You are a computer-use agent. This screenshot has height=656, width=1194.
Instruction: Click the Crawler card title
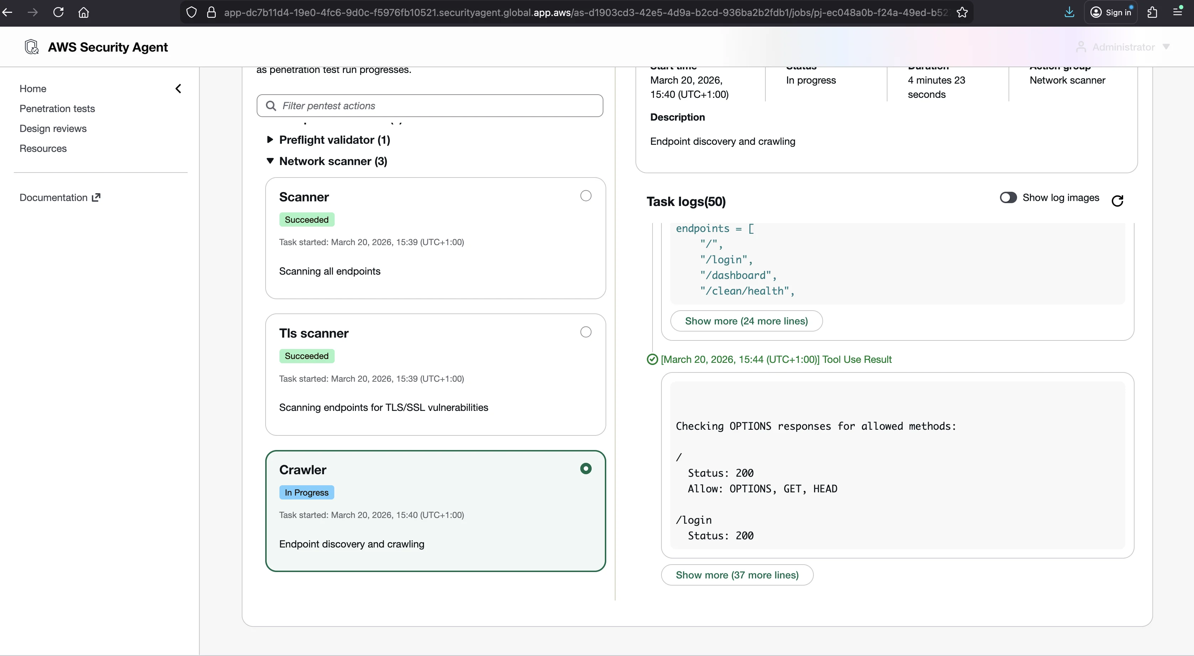[x=303, y=470]
